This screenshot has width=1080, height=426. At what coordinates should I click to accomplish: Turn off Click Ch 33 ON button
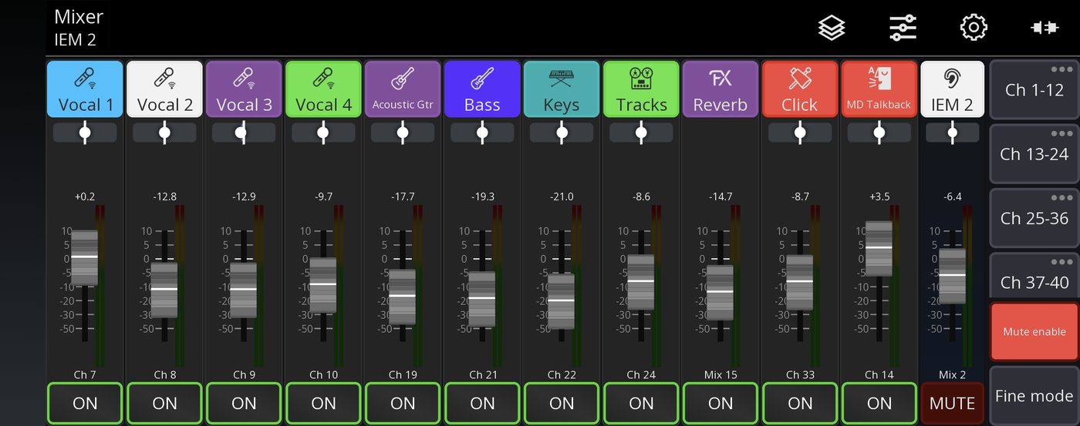pos(800,403)
